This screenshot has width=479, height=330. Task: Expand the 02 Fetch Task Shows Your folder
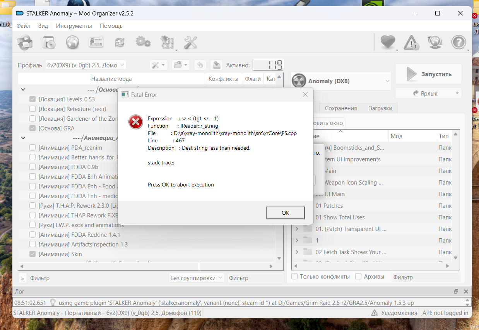297,252
